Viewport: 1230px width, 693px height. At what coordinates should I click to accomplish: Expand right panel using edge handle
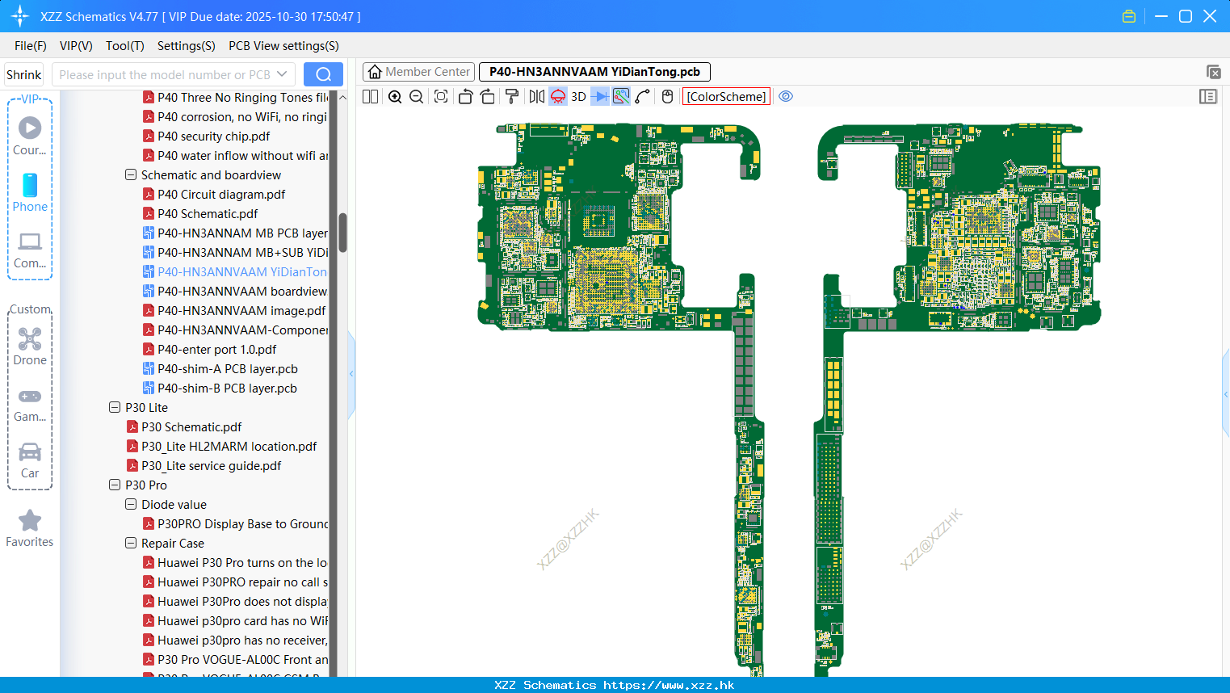(1226, 394)
